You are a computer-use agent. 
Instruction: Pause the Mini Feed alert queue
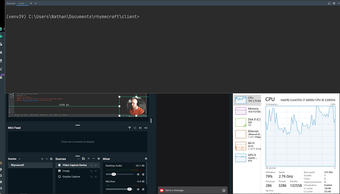[135, 128]
